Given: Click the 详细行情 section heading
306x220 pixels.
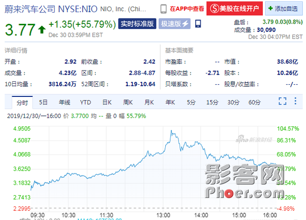Looking at the screenshot, I should 16,50.
